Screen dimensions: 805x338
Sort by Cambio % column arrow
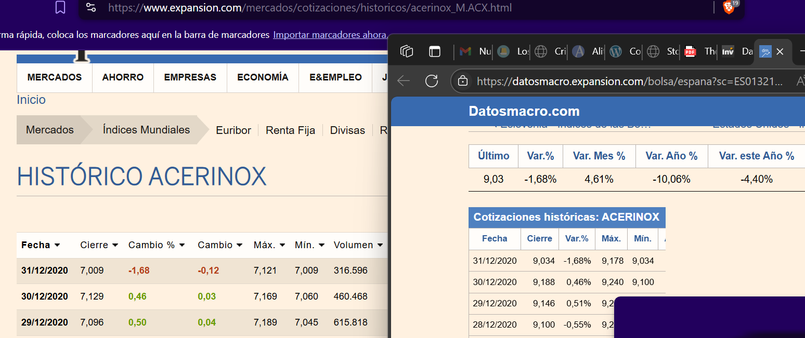click(x=182, y=245)
